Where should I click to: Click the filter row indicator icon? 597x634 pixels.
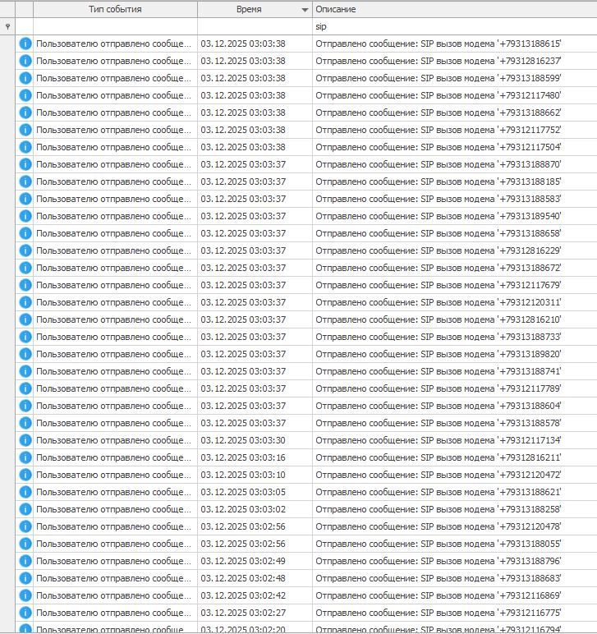coord(7,26)
